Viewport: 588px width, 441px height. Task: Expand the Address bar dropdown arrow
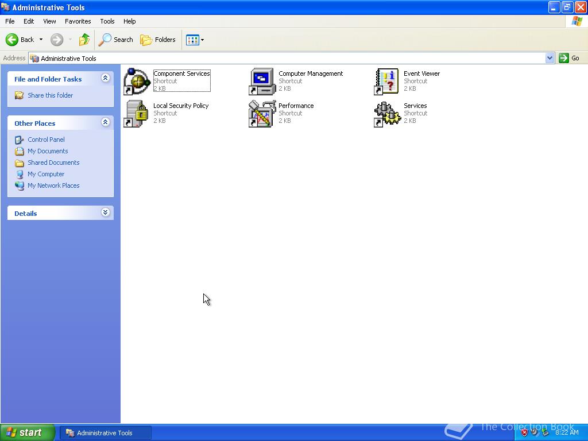coord(550,58)
